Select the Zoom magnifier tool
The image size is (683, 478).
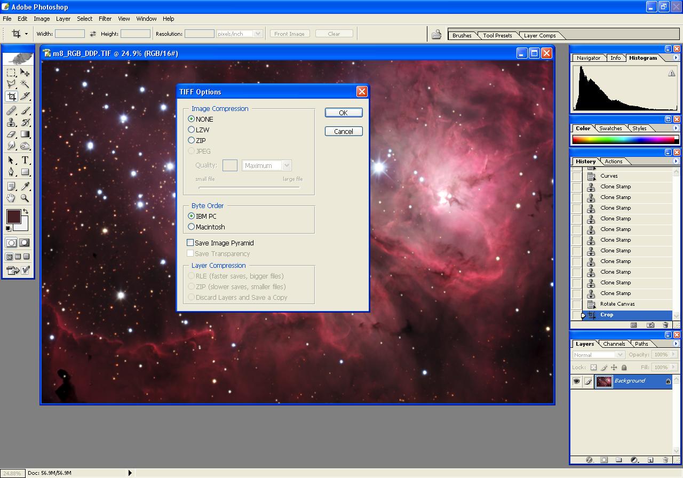coord(25,198)
